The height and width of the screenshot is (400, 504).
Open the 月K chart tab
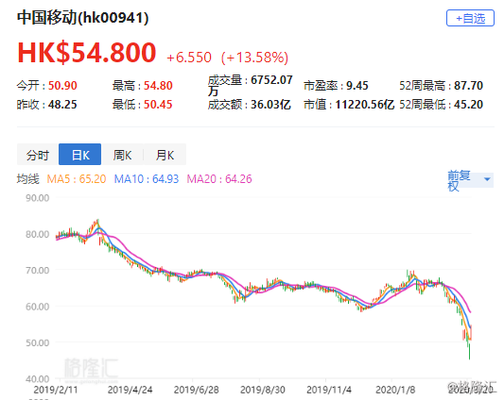coord(165,155)
